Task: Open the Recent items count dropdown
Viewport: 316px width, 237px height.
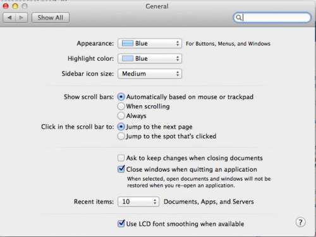Action: [138, 202]
